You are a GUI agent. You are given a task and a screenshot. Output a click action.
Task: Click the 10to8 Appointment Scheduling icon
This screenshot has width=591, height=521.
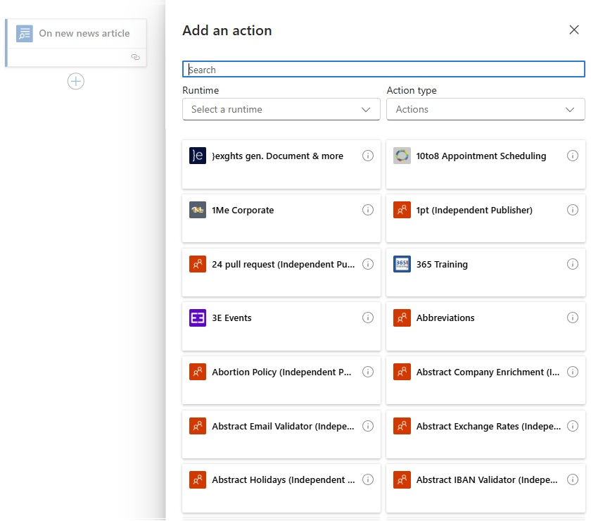pos(402,156)
